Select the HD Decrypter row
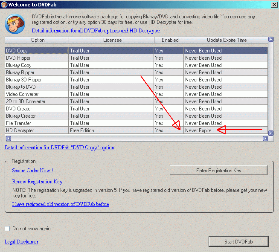Screen dimensions: 279x252 tap(136, 130)
